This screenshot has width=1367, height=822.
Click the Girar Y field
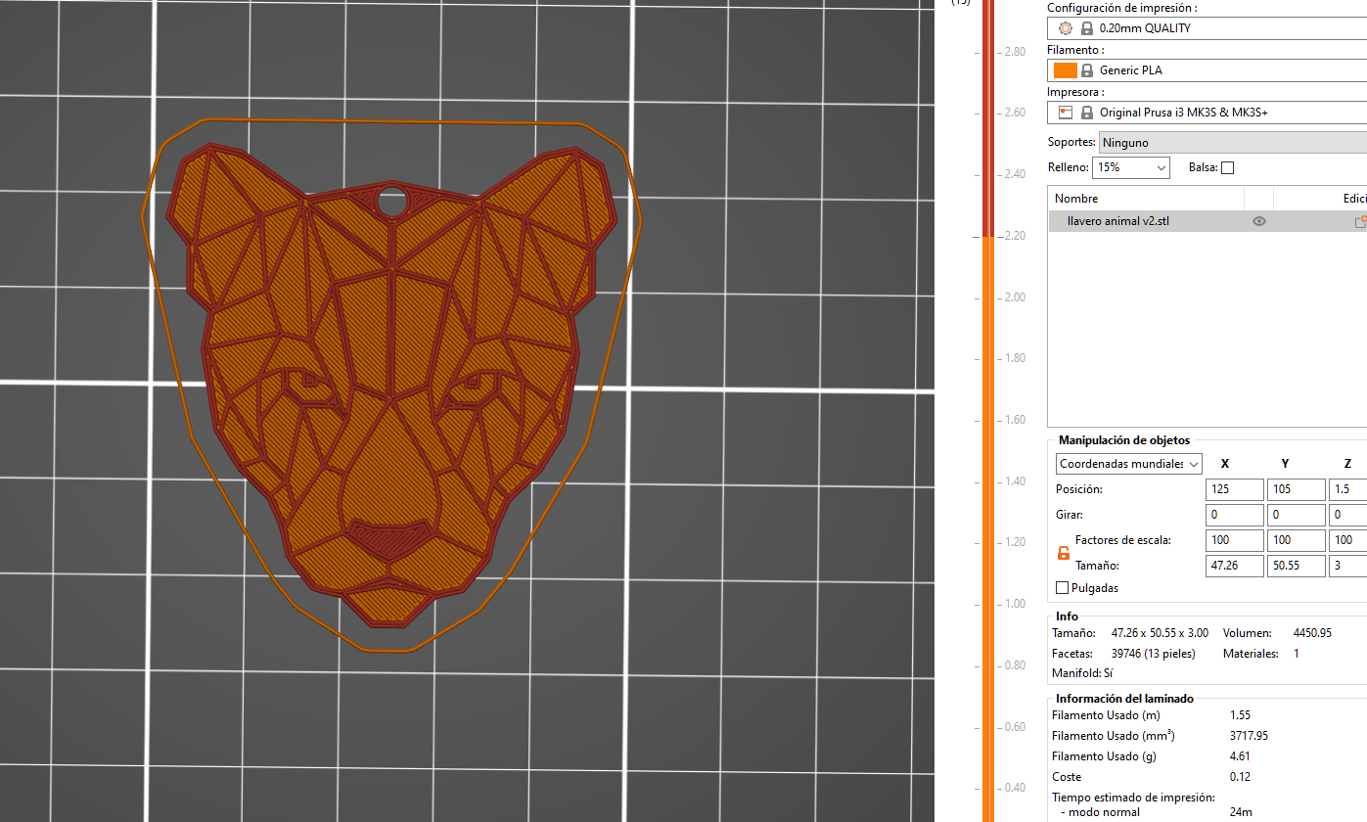(1296, 515)
